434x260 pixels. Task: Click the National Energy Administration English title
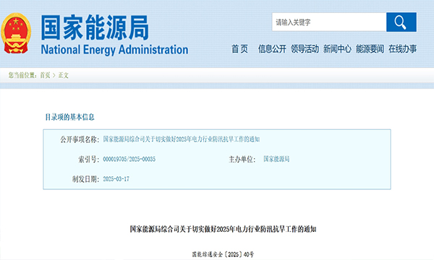point(114,50)
